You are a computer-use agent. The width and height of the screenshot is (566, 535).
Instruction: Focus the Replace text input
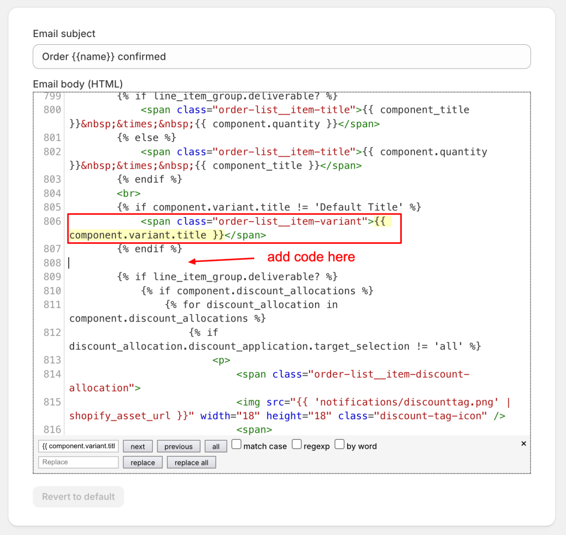point(78,462)
